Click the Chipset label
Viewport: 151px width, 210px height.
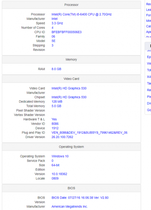coord(40,97)
